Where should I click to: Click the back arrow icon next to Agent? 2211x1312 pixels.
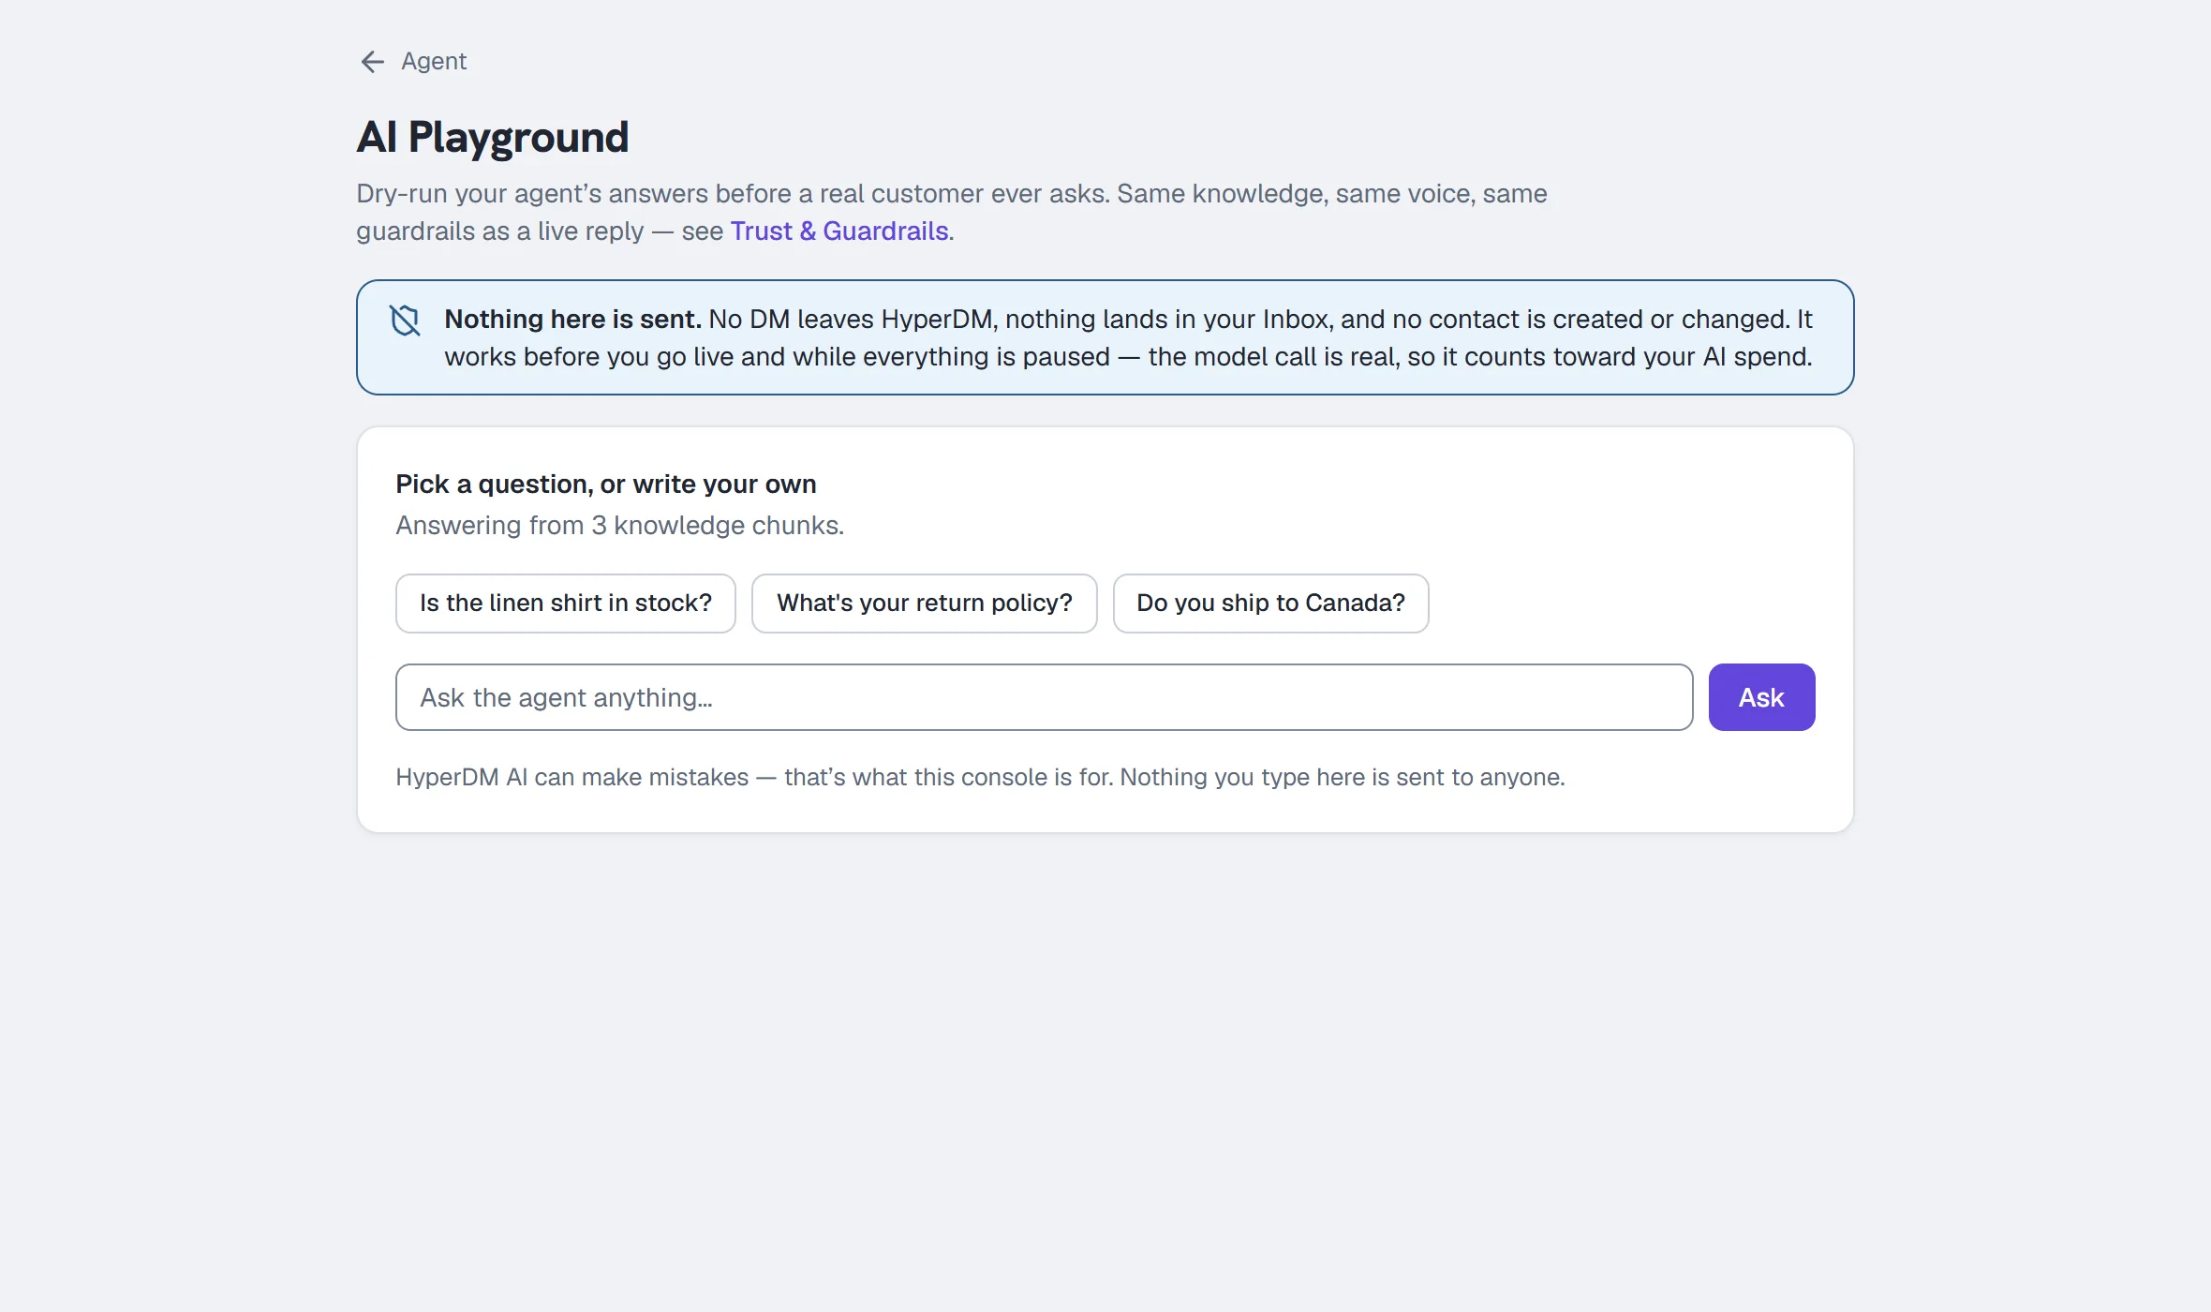[373, 62]
